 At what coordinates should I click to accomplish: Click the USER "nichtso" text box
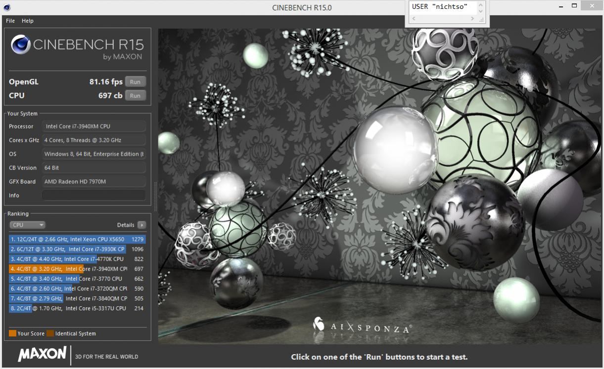tap(442, 7)
